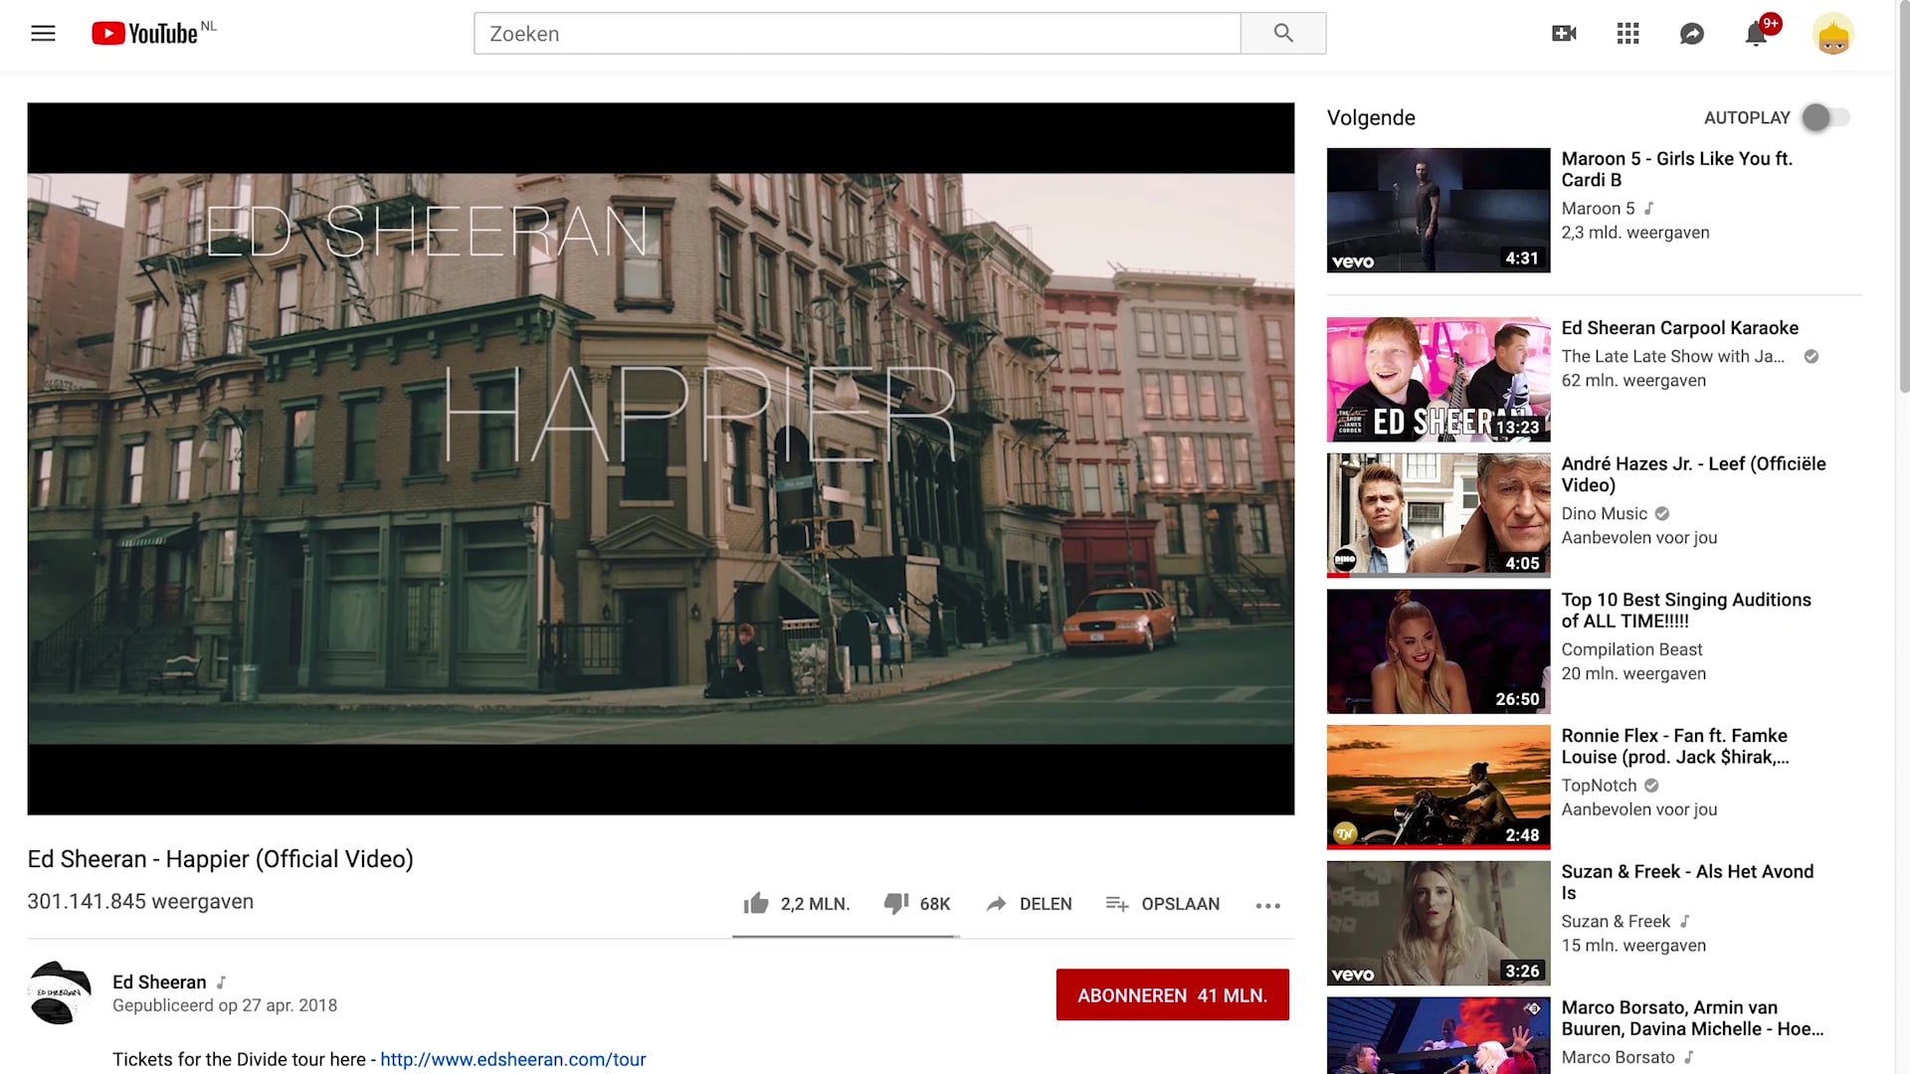Open the YouTube apps grid icon
Image resolution: width=1910 pixels, height=1074 pixels.
(1627, 33)
